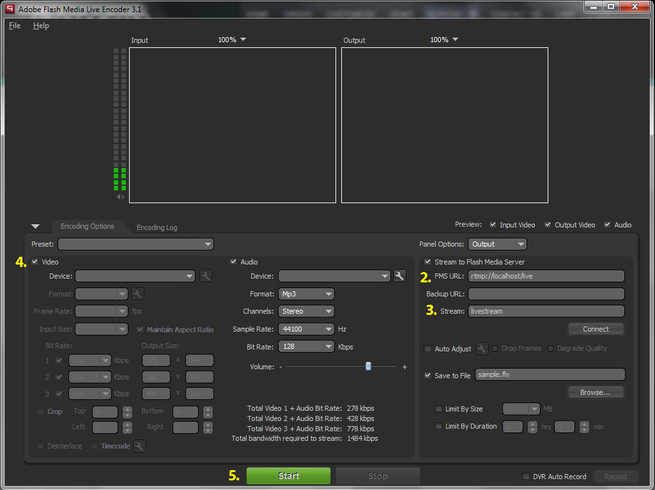This screenshot has height=490, width=655.
Task: Switch to the Encoding Options tab
Action: [88, 226]
